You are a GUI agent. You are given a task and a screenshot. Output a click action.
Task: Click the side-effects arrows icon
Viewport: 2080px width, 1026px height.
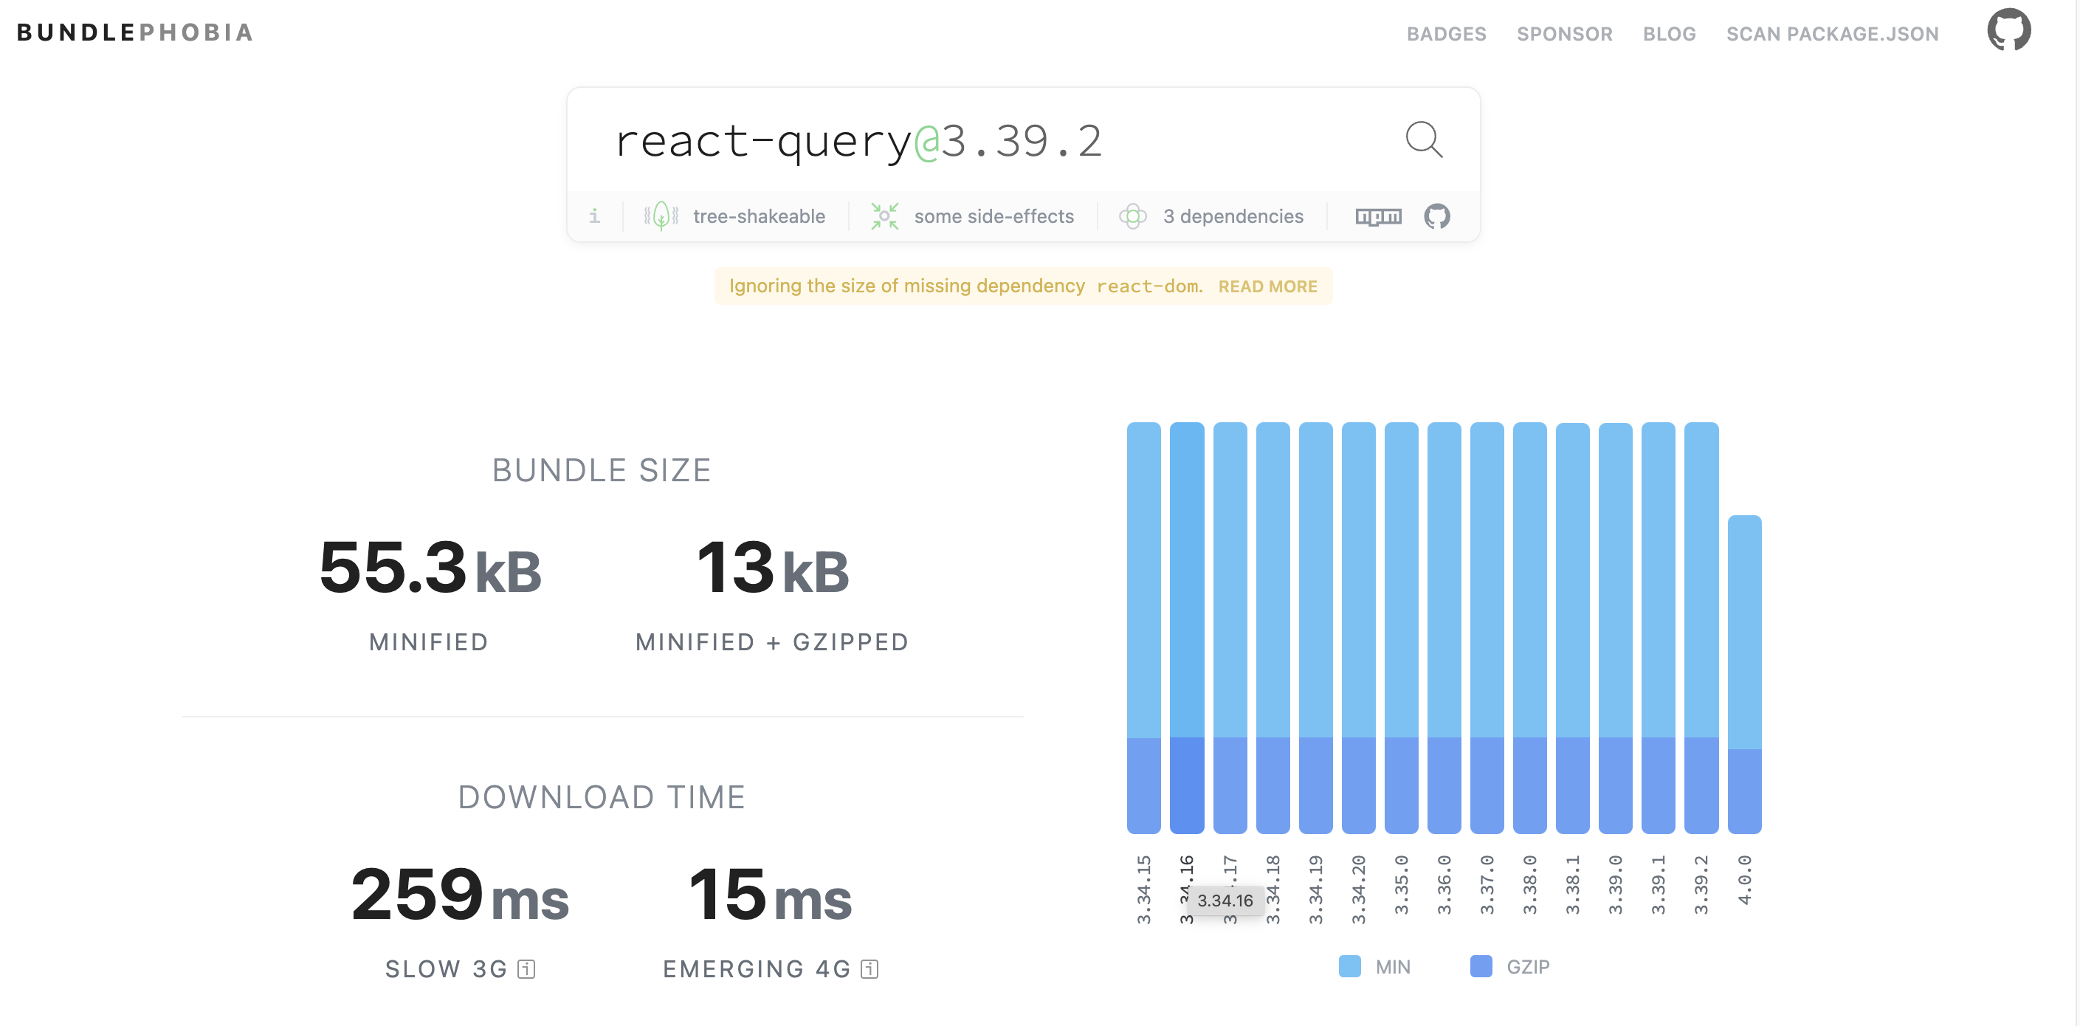click(x=885, y=216)
